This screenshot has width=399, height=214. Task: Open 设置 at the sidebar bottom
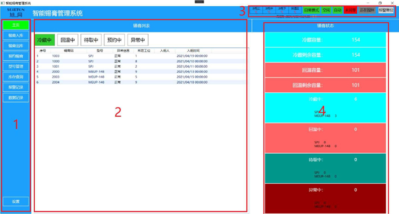click(x=16, y=201)
